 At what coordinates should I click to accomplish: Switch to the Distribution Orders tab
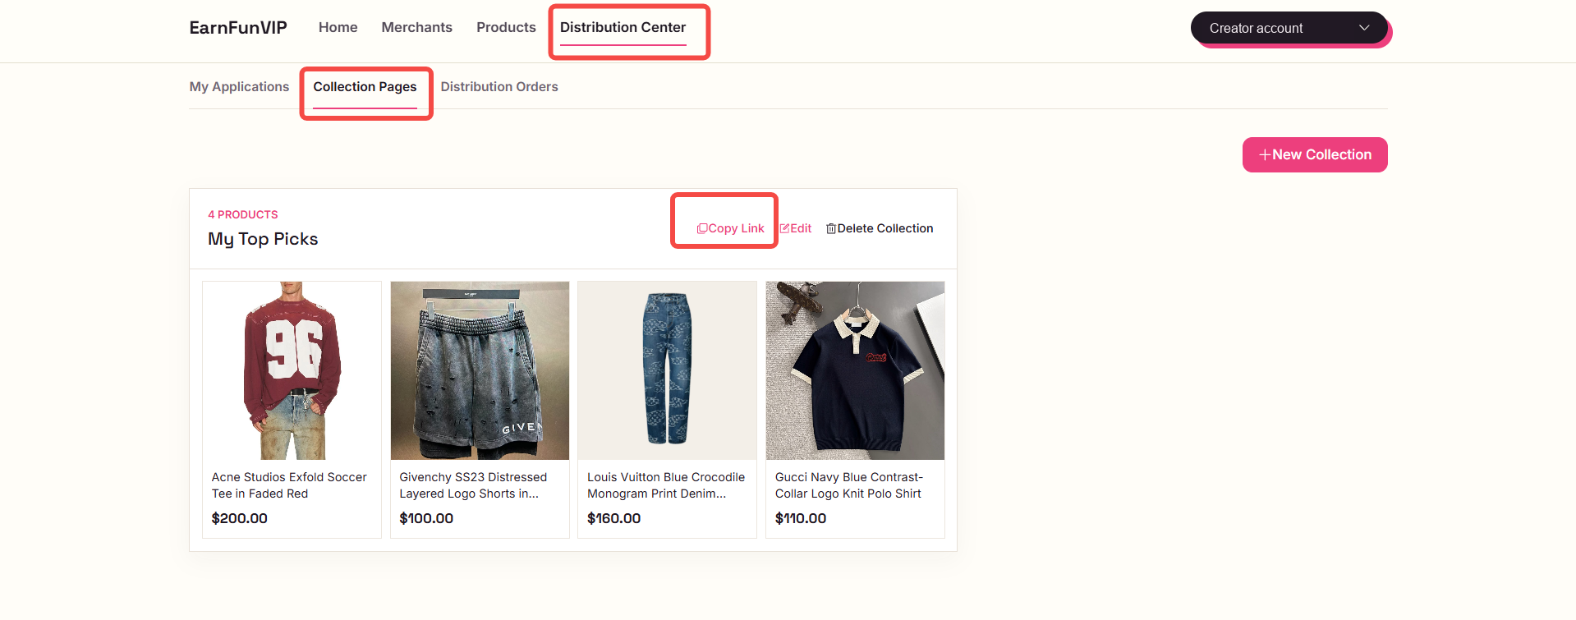pyautogui.click(x=499, y=86)
